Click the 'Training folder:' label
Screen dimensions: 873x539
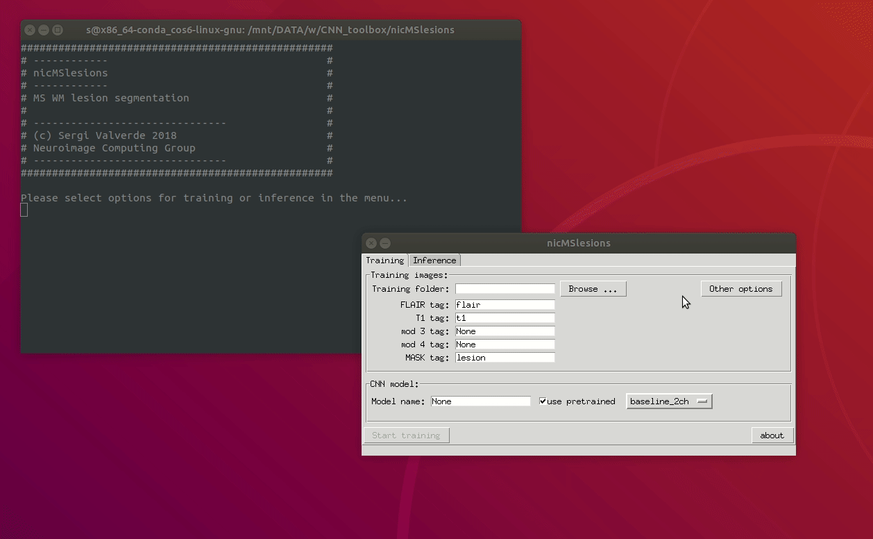411,289
